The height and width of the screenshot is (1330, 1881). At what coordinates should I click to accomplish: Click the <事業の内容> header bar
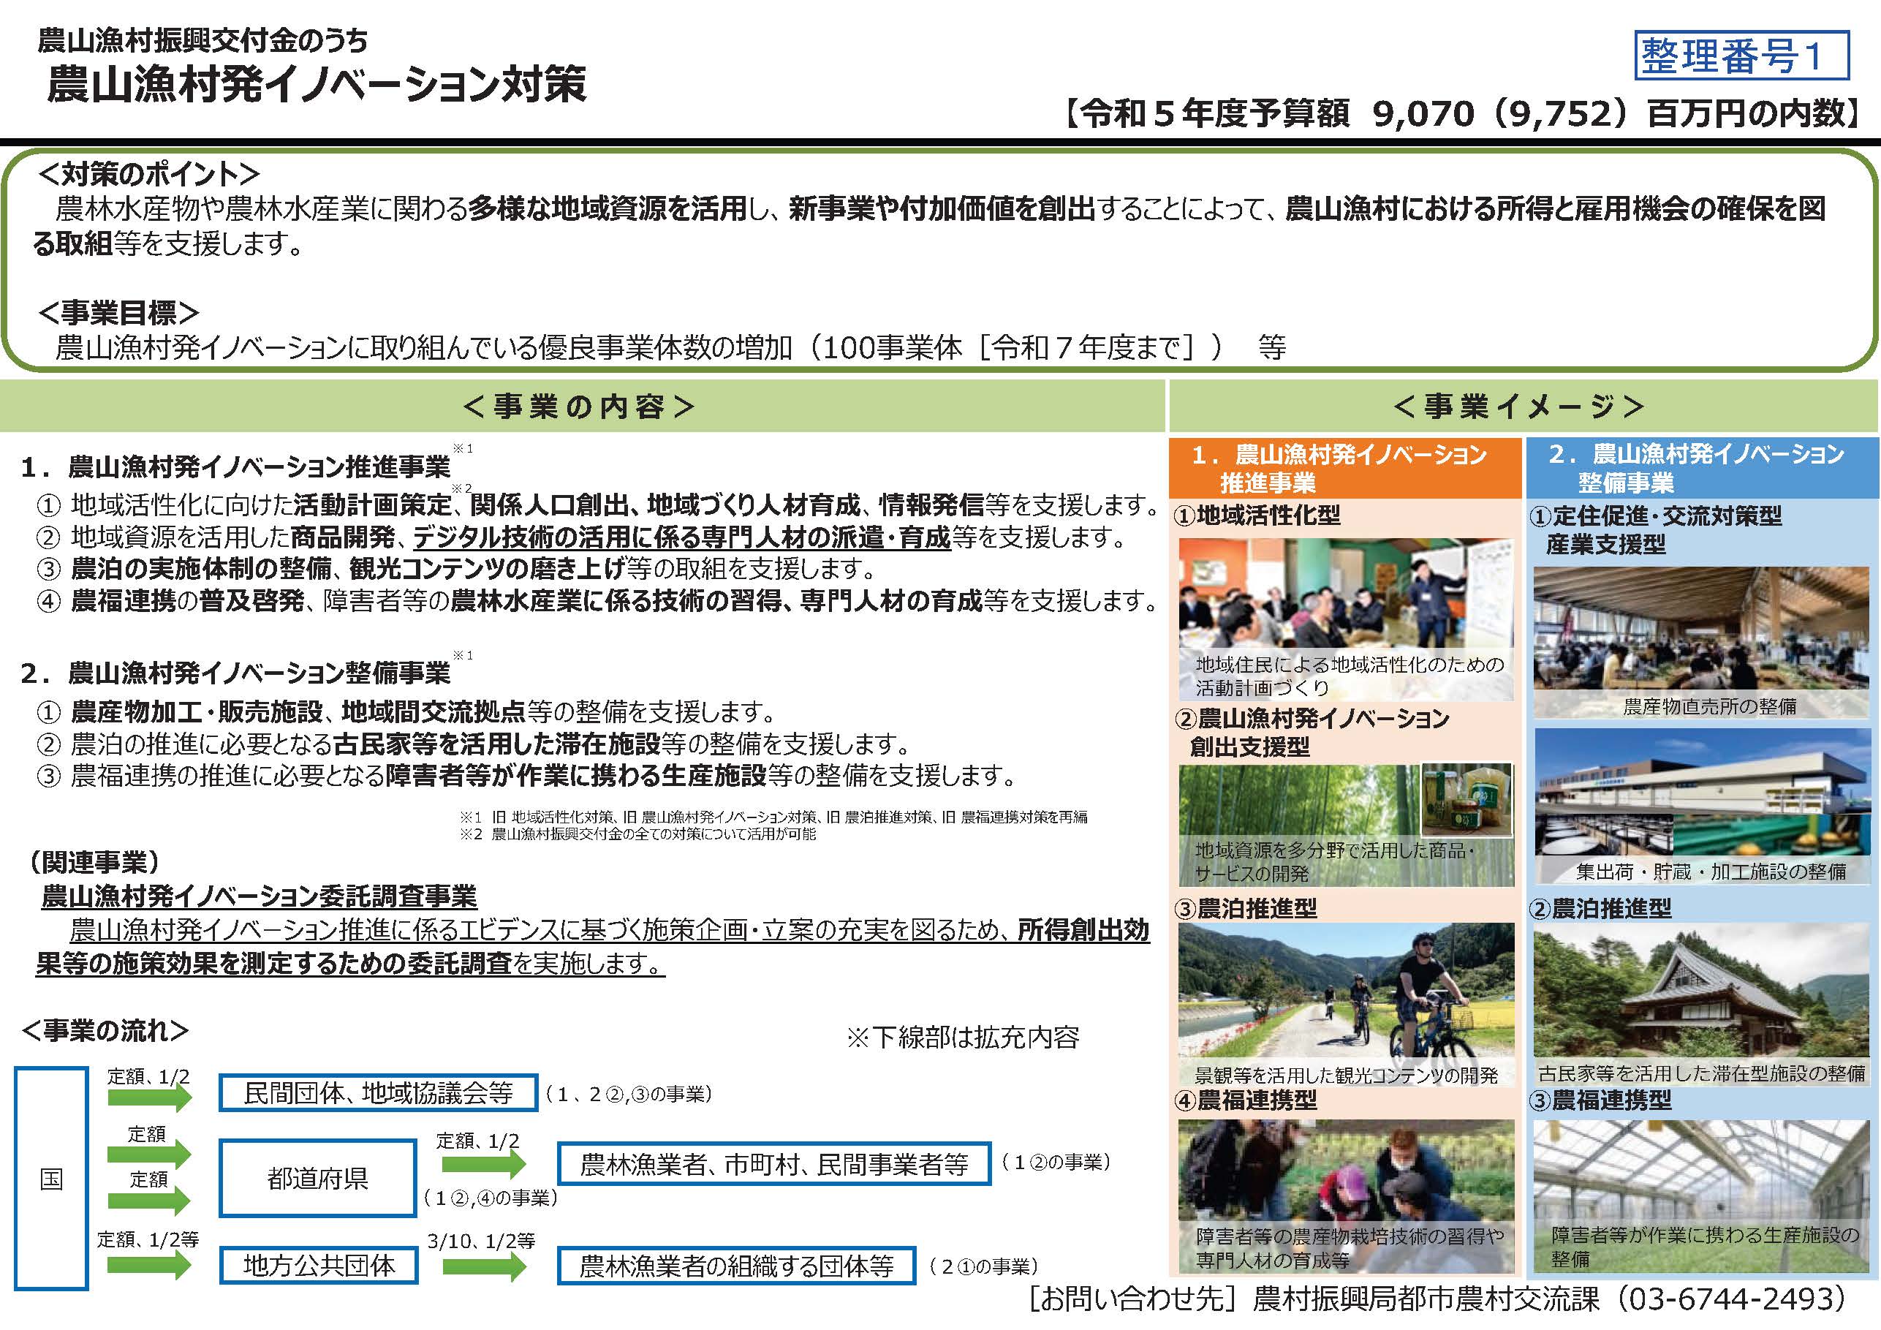[x=582, y=406]
